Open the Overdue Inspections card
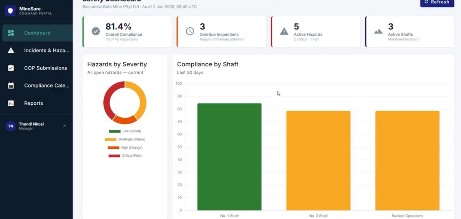The width and height of the screenshot is (461, 219). (221, 31)
